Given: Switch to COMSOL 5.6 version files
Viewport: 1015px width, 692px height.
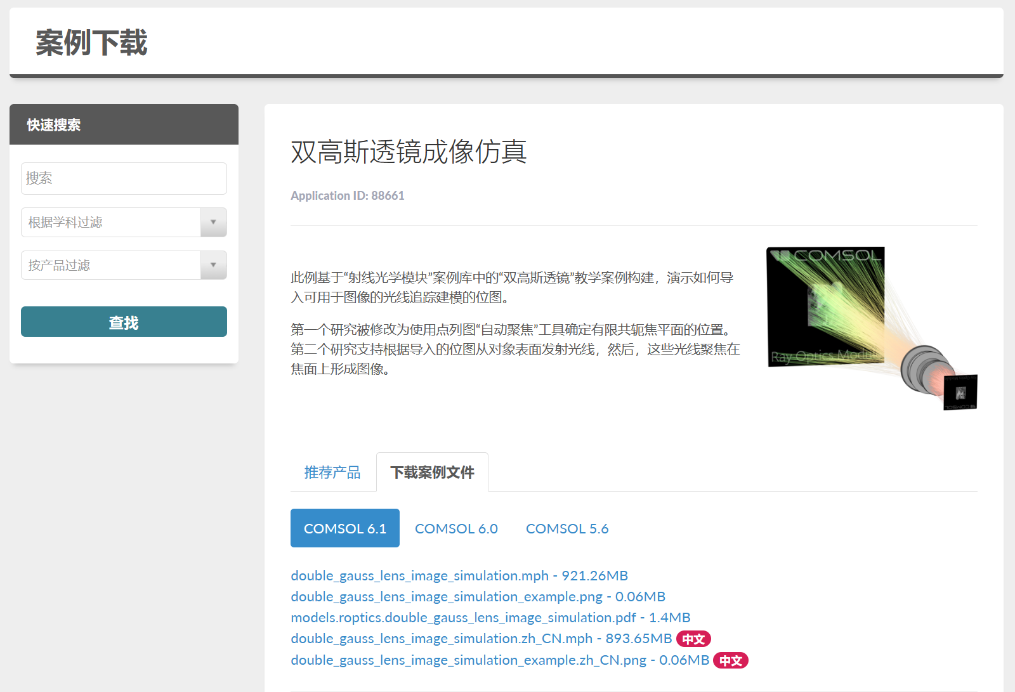Looking at the screenshot, I should click(567, 528).
